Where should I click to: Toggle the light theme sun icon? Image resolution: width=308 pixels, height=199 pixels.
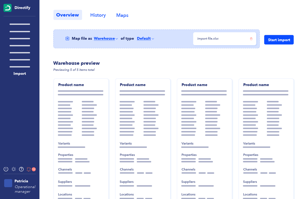[x=14, y=169]
